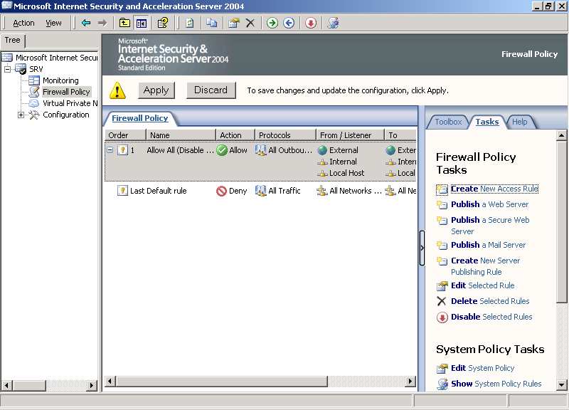Click Create New Server Publishing Rule link
Viewport: 569px width, 410px height.
click(485, 266)
